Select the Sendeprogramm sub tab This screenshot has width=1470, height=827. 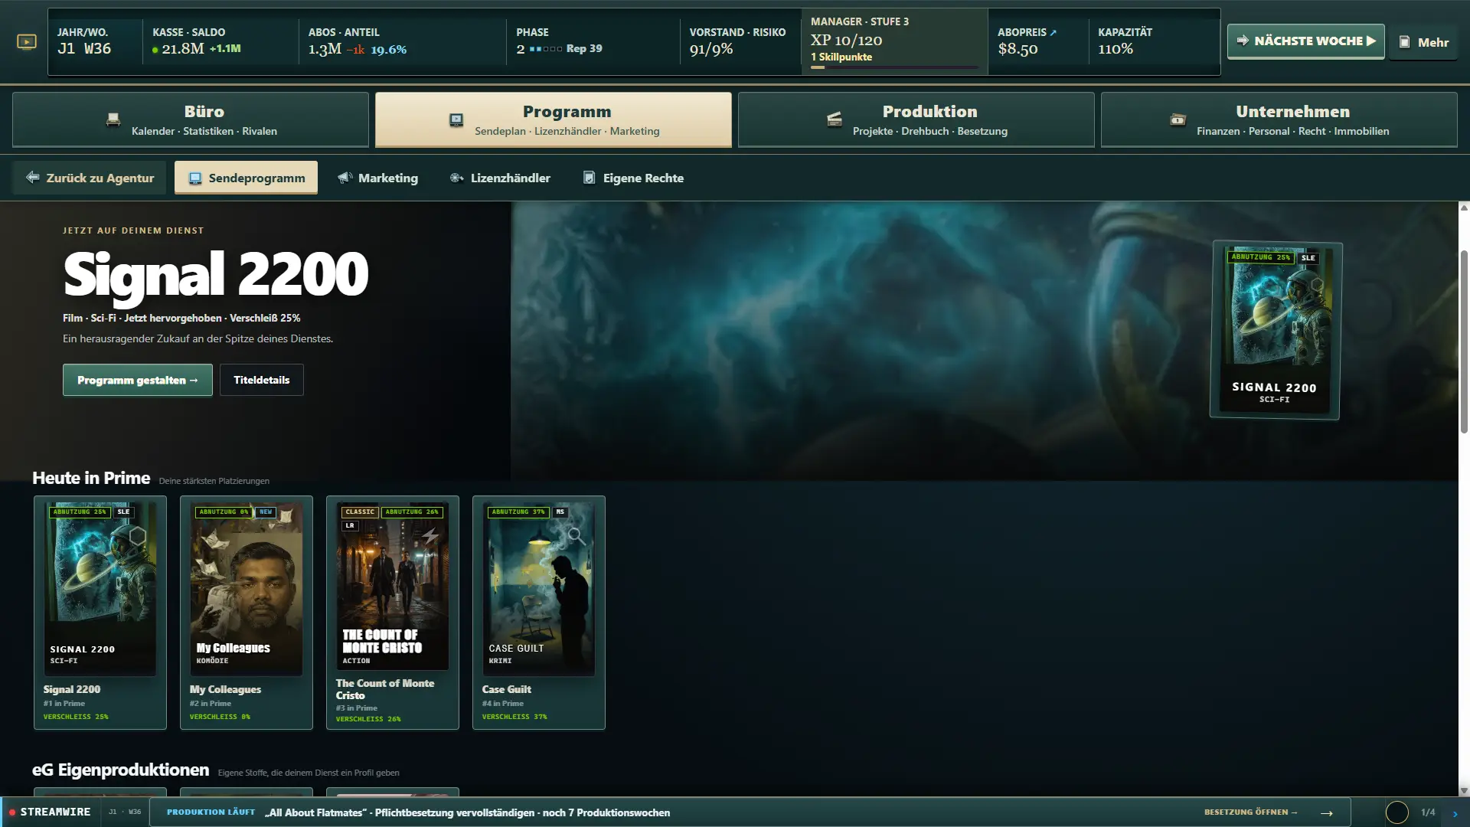coord(246,178)
